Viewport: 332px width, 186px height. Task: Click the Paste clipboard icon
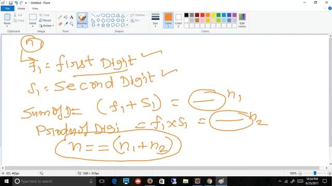click(x=7, y=17)
